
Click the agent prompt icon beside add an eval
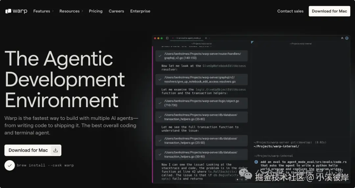tap(256, 162)
